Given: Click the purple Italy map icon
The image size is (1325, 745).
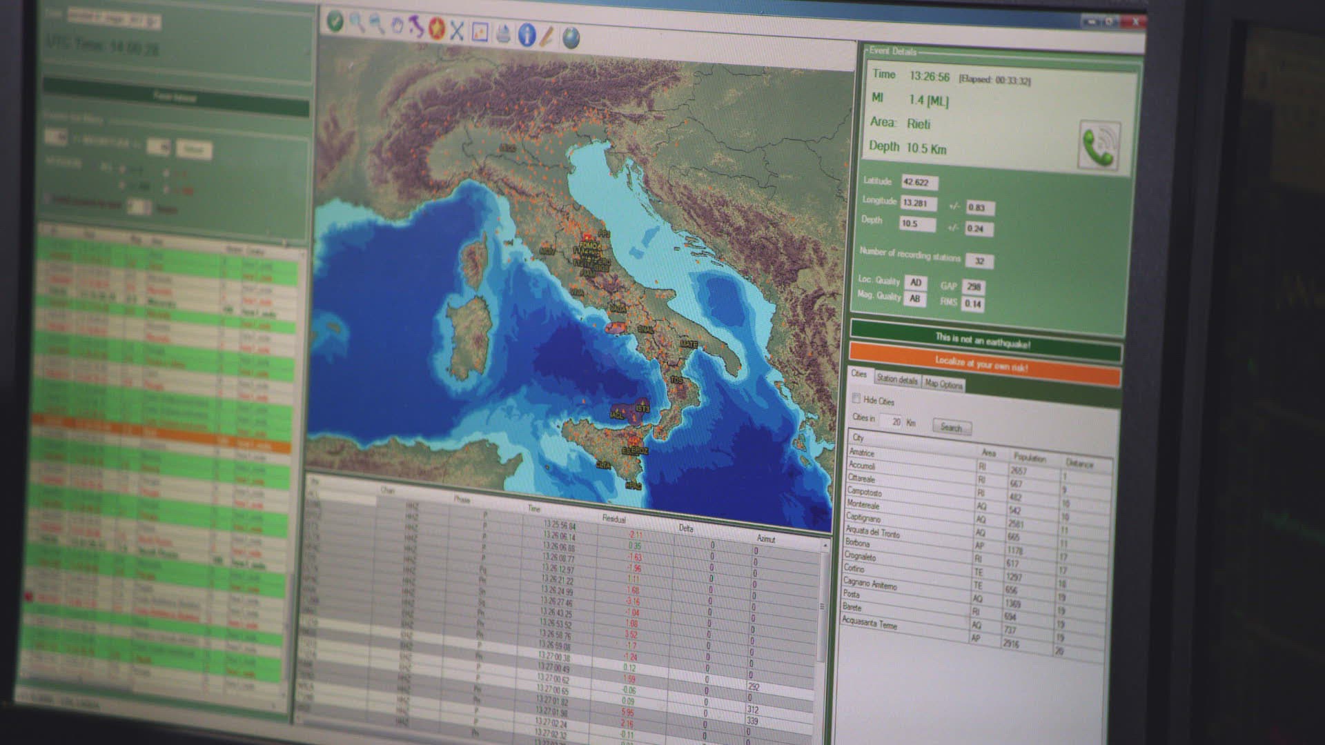Looking at the screenshot, I should click(416, 27).
